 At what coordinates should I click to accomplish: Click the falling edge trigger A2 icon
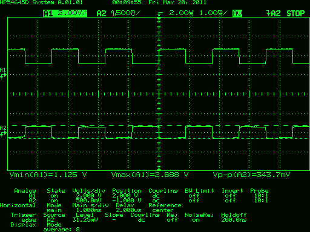click(x=274, y=13)
